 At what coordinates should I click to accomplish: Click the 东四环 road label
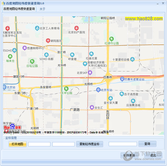pyautogui.click(x=108, y=115)
